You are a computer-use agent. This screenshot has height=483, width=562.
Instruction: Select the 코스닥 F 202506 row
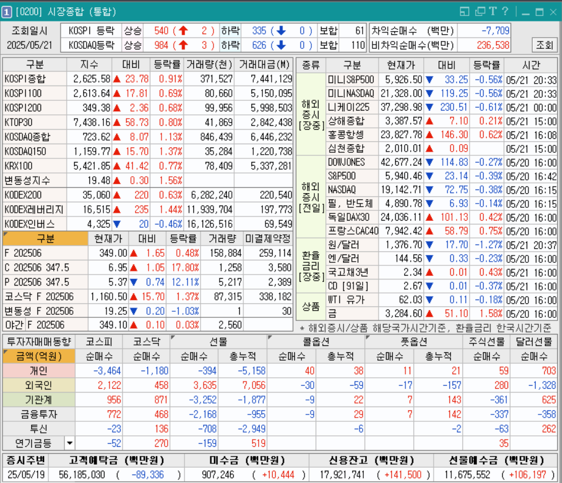tap(147, 297)
